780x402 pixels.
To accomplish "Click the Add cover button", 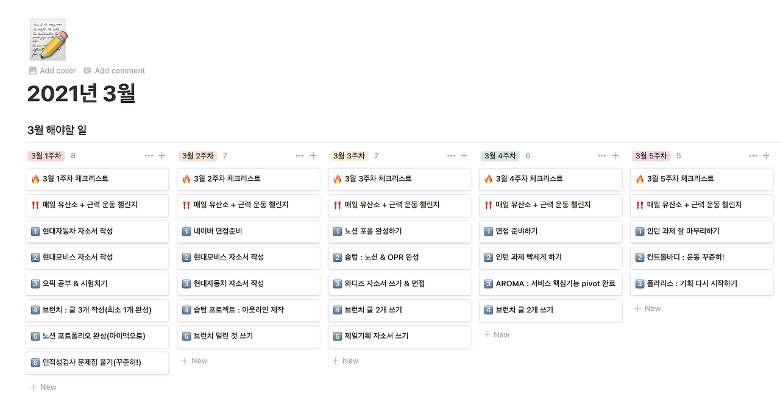I will (52, 71).
